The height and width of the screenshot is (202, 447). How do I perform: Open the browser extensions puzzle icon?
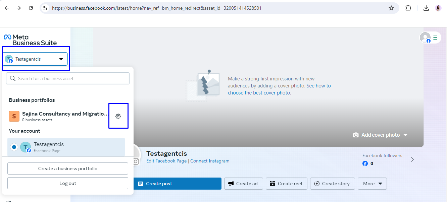(x=408, y=8)
